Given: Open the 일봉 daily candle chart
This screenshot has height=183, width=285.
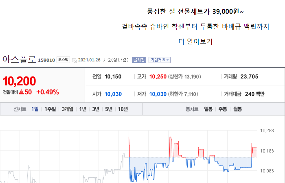Looking at the screenshot, I should pyautogui.click(x=208, y=109).
